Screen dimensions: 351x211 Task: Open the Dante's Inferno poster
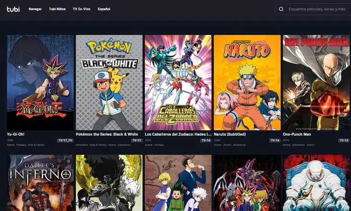point(40,183)
